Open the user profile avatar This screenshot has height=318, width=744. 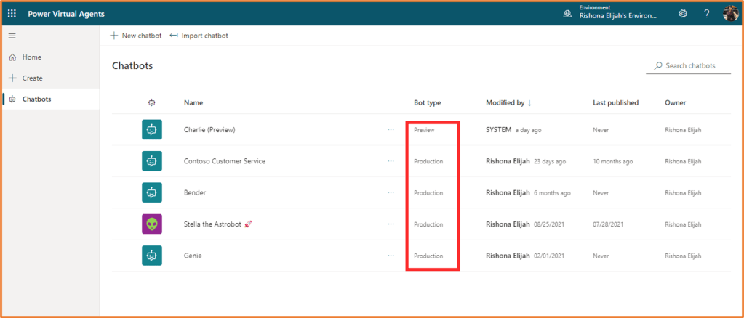[x=730, y=14]
